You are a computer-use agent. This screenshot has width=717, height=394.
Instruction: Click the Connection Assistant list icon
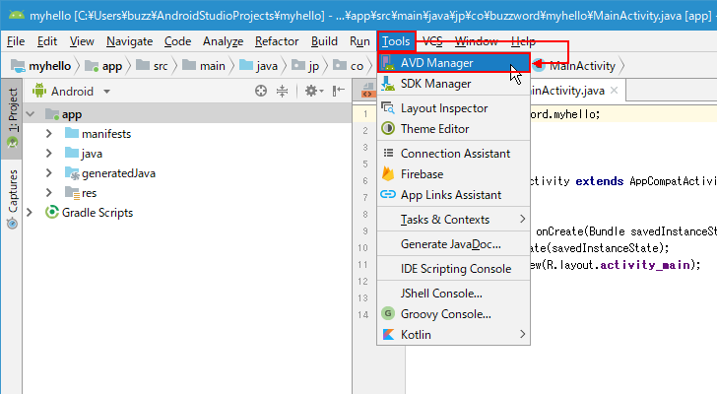[x=388, y=153]
